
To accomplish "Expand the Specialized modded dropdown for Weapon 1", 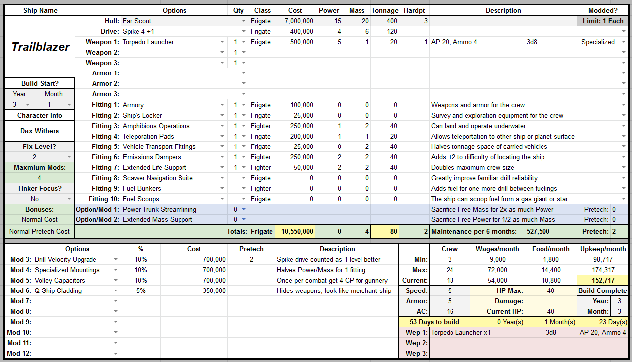I will (x=624, y=42).
